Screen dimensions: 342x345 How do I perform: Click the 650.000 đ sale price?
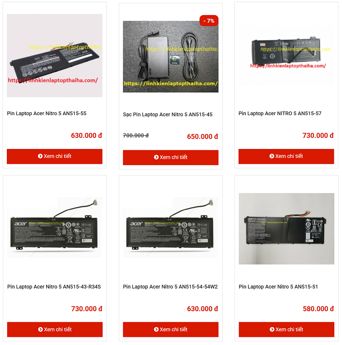(x=203, y=137)
